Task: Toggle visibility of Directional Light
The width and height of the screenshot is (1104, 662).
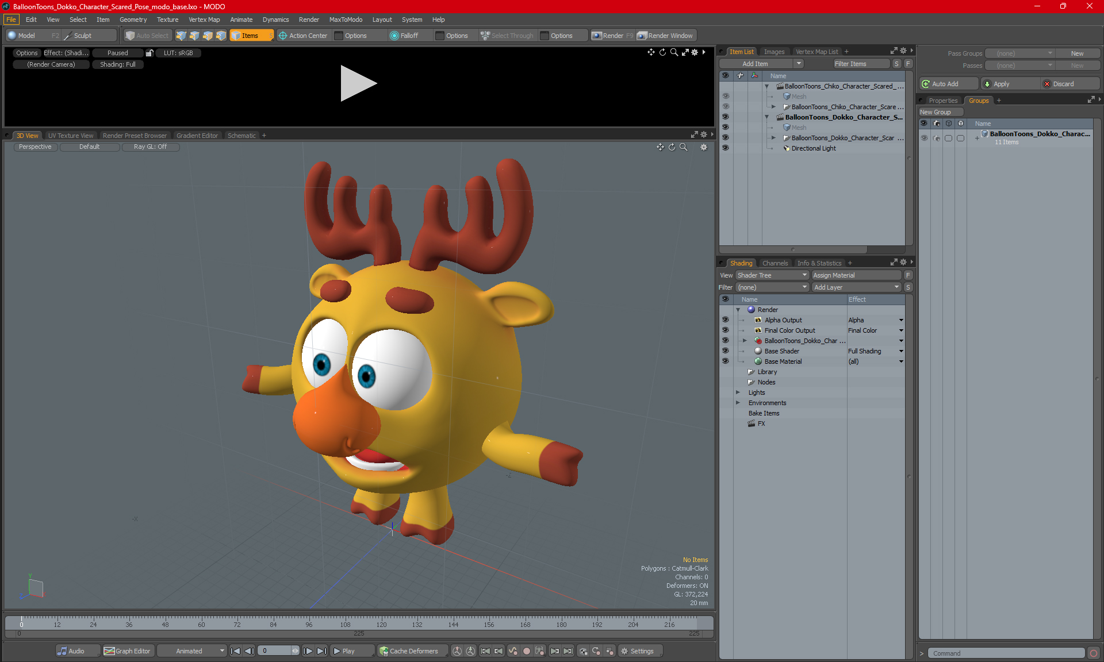Action: click(x=726, y=148)
